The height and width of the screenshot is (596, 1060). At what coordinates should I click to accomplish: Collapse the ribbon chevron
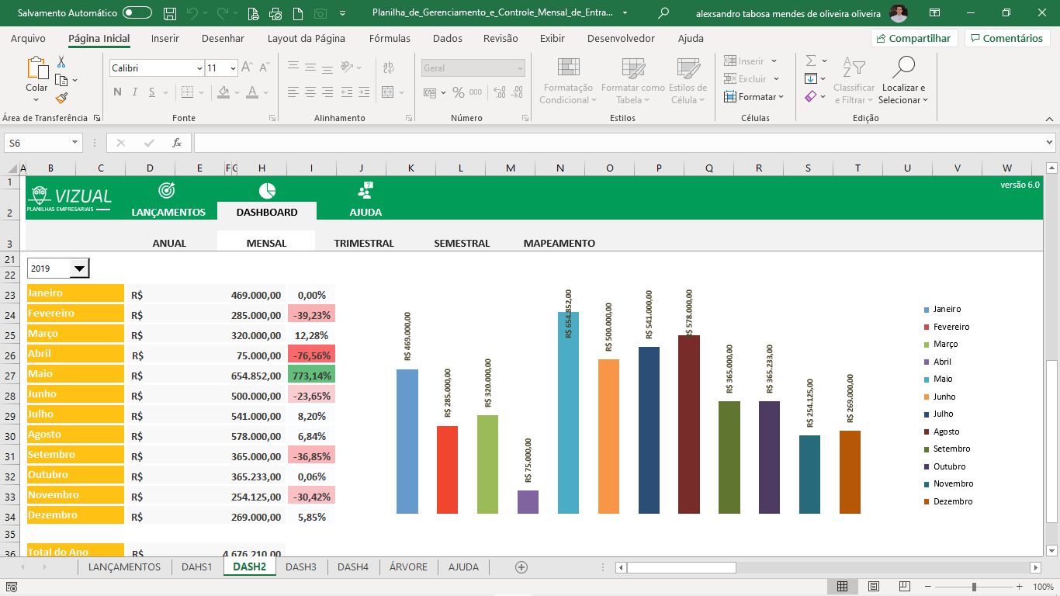pyautogui.click(x=1048, y=118)
